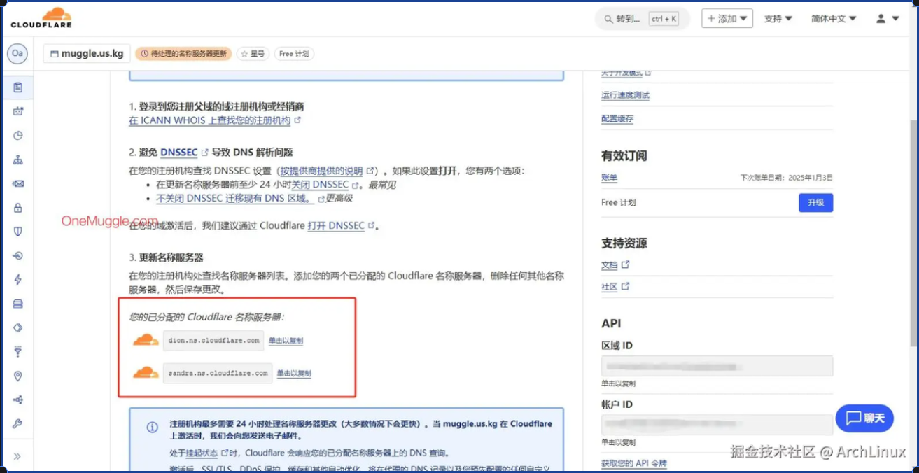Open the 添加 (Add) dropdown

[x=727, y=19]
